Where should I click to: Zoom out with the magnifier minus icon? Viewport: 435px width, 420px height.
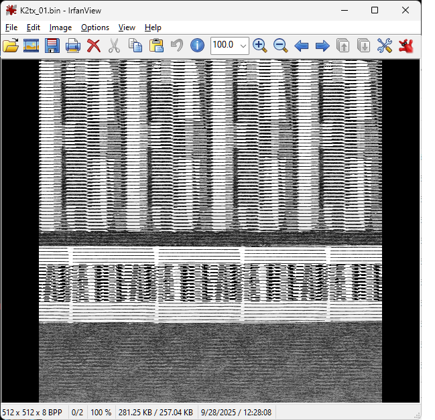pos(281,46)
